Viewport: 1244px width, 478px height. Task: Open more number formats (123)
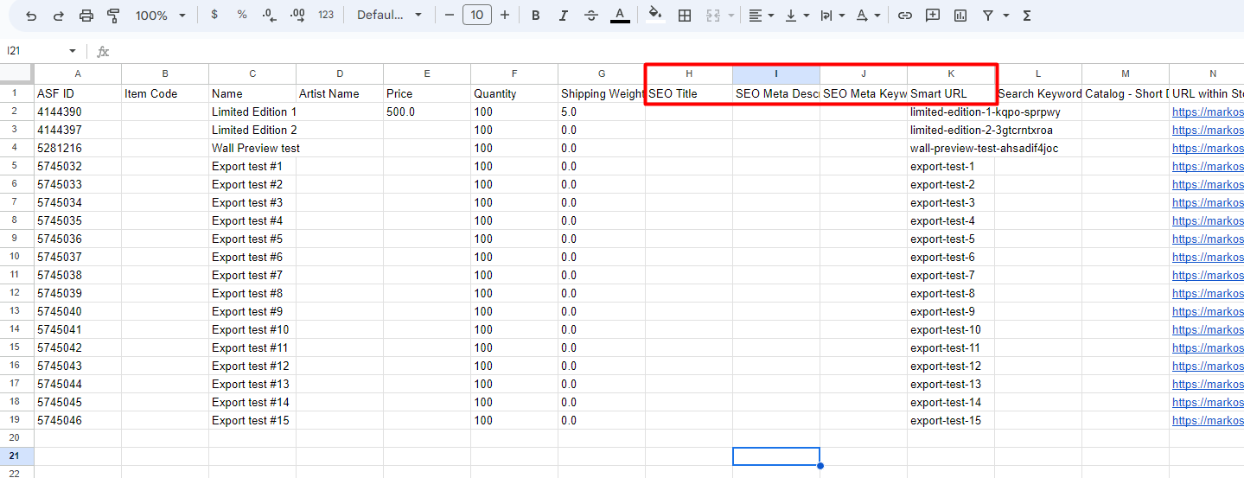pos(326,16)
